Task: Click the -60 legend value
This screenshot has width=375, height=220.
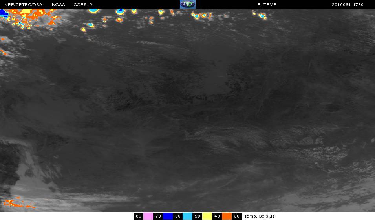Action: click(177, 216)
